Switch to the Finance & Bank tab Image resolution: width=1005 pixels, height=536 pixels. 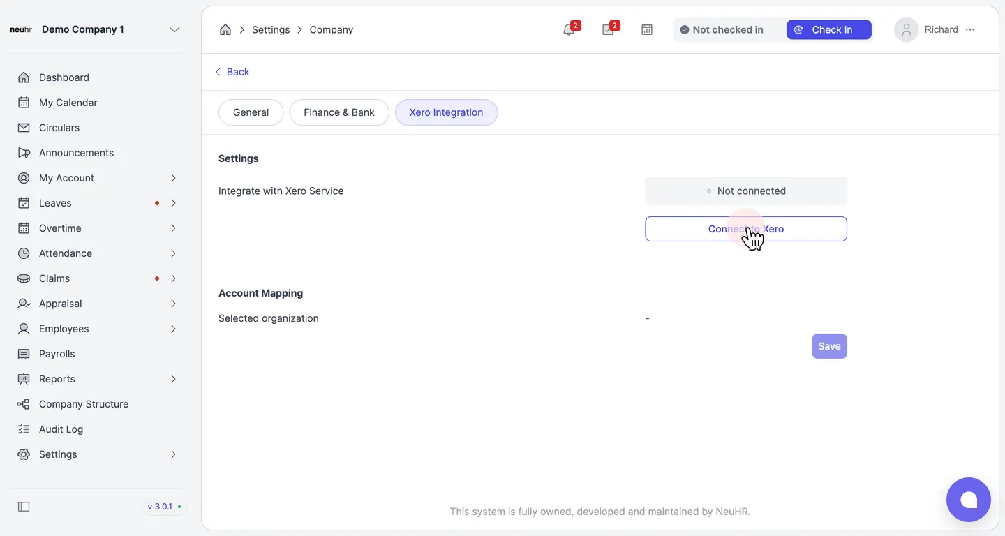click(339, 112)
